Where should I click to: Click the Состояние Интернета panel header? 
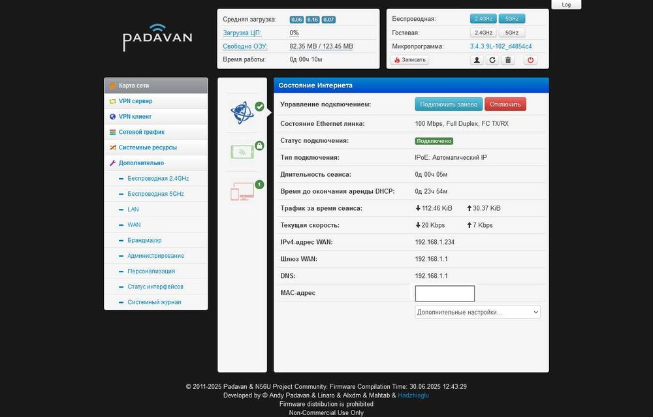tap(411, 85)
